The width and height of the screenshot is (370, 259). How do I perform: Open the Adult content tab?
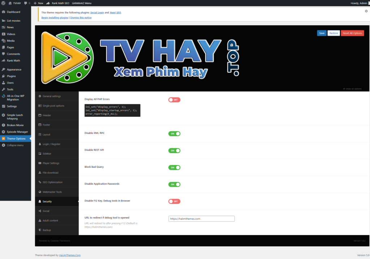tap(57, 221)
